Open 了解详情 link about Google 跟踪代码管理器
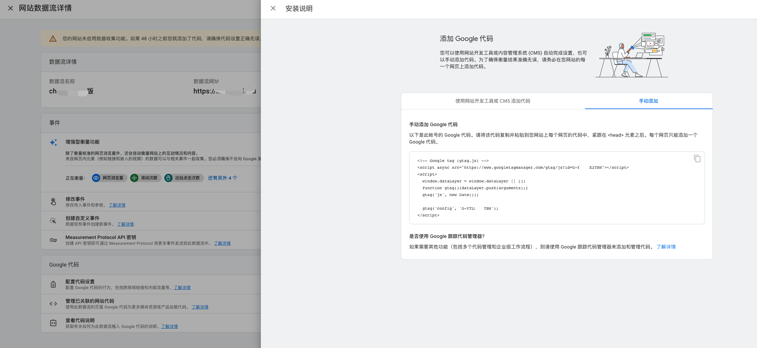The height and width of the screenshot is (348, 757). point(666,247)
